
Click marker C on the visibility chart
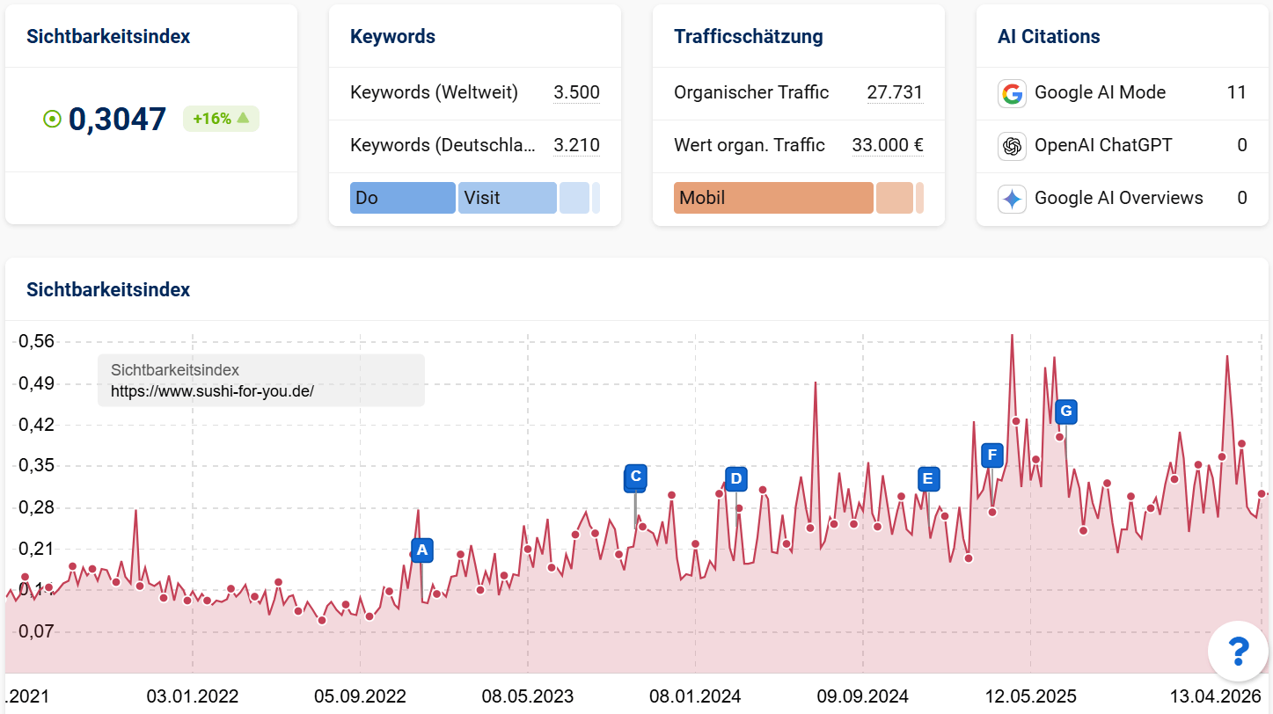click(634, 476)
